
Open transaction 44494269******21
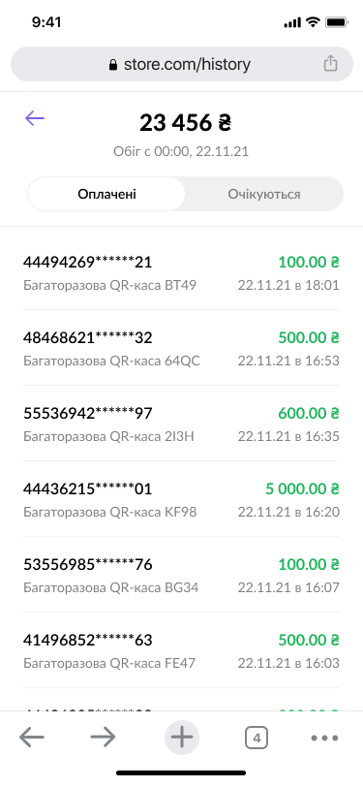182,272
